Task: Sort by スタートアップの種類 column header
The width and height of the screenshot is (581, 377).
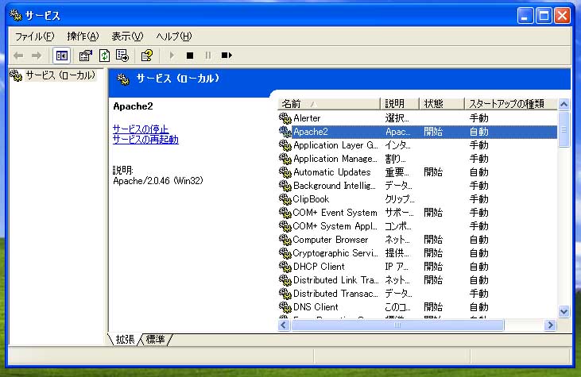Action: [x=511, y=104]
